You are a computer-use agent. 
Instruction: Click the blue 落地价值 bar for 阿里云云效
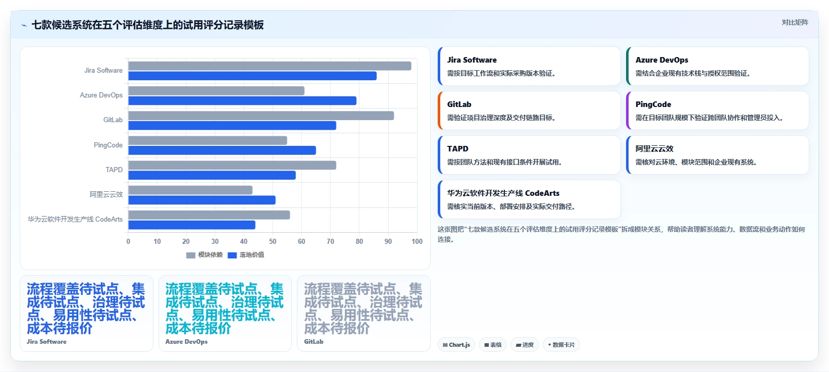[202, 200]
